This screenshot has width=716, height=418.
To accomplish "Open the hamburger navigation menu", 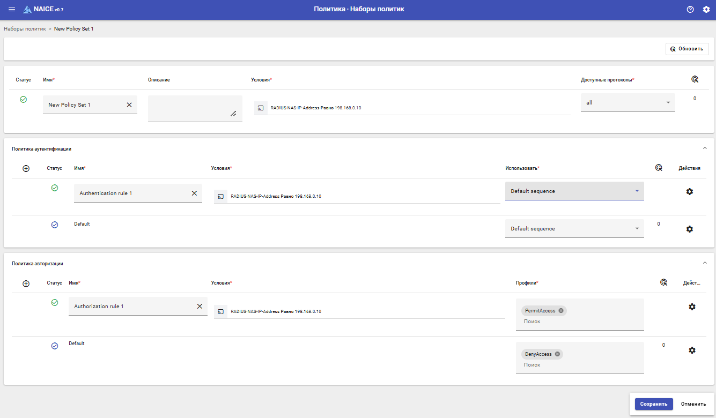I will tap(12, 10).
